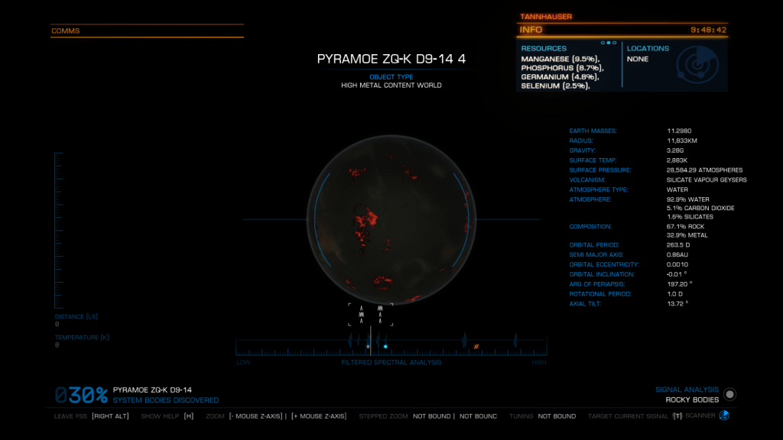This screenshot has width=783, height=440.
Task: Click the grey signal dot on spectrum
Action: tap(368, 347)
